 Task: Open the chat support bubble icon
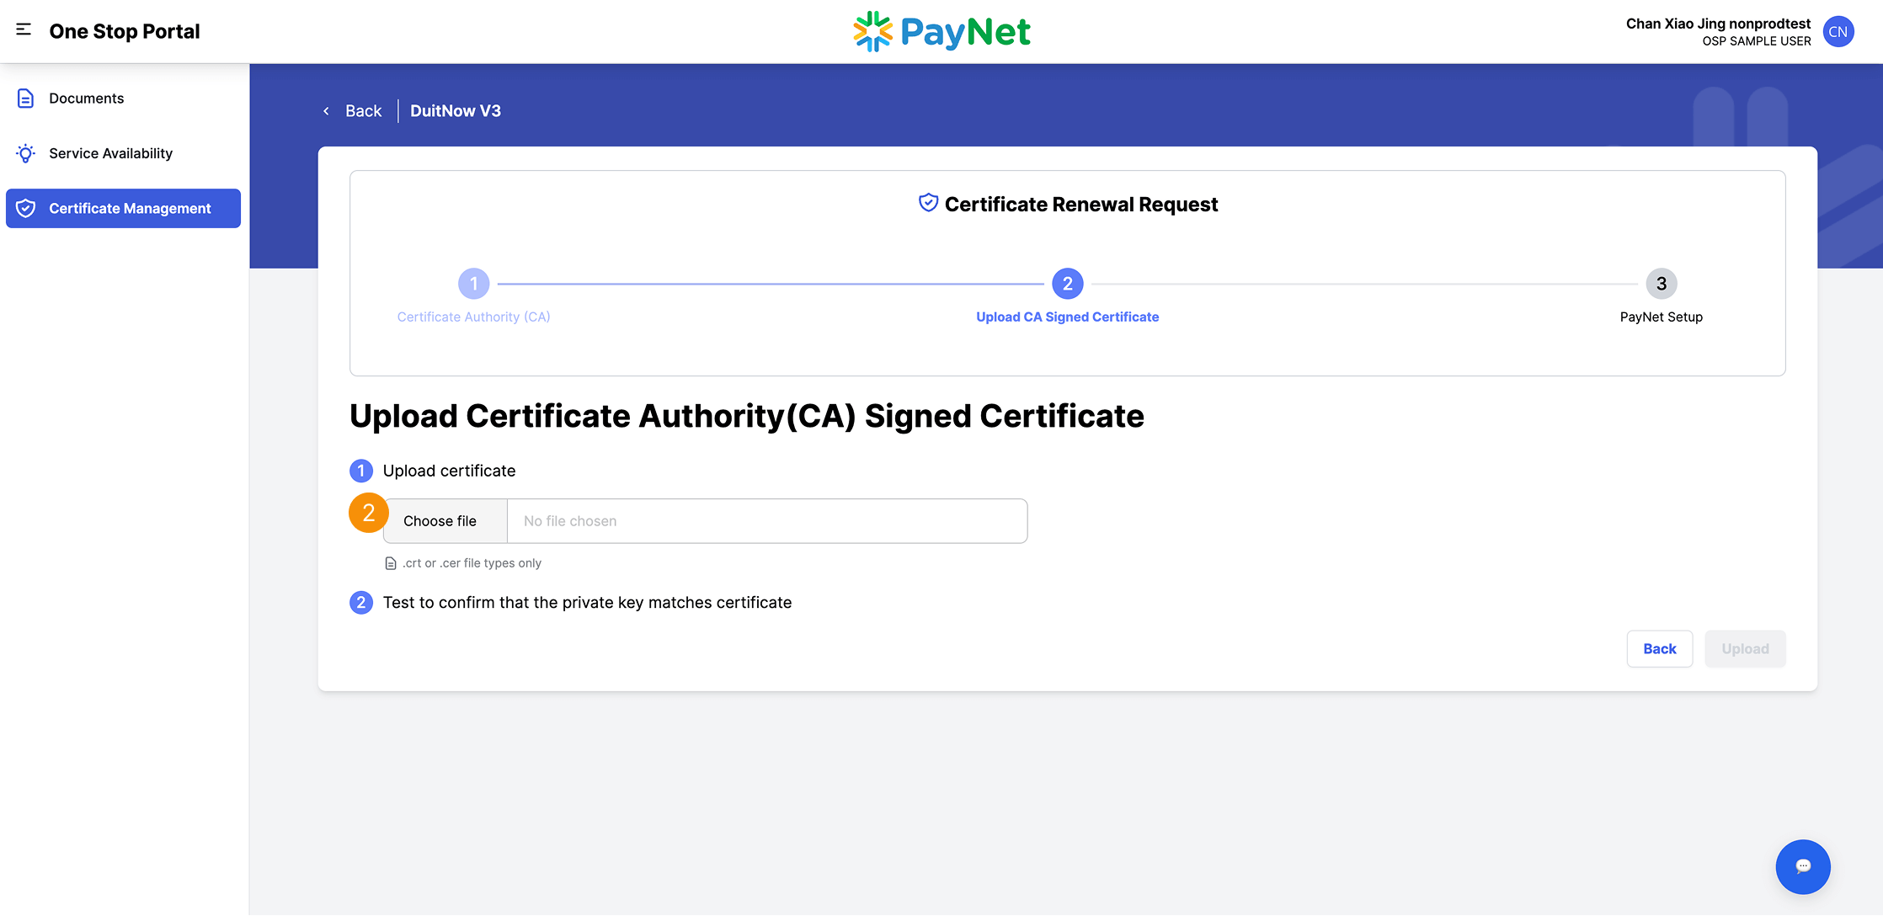[x=1803, y=866]
